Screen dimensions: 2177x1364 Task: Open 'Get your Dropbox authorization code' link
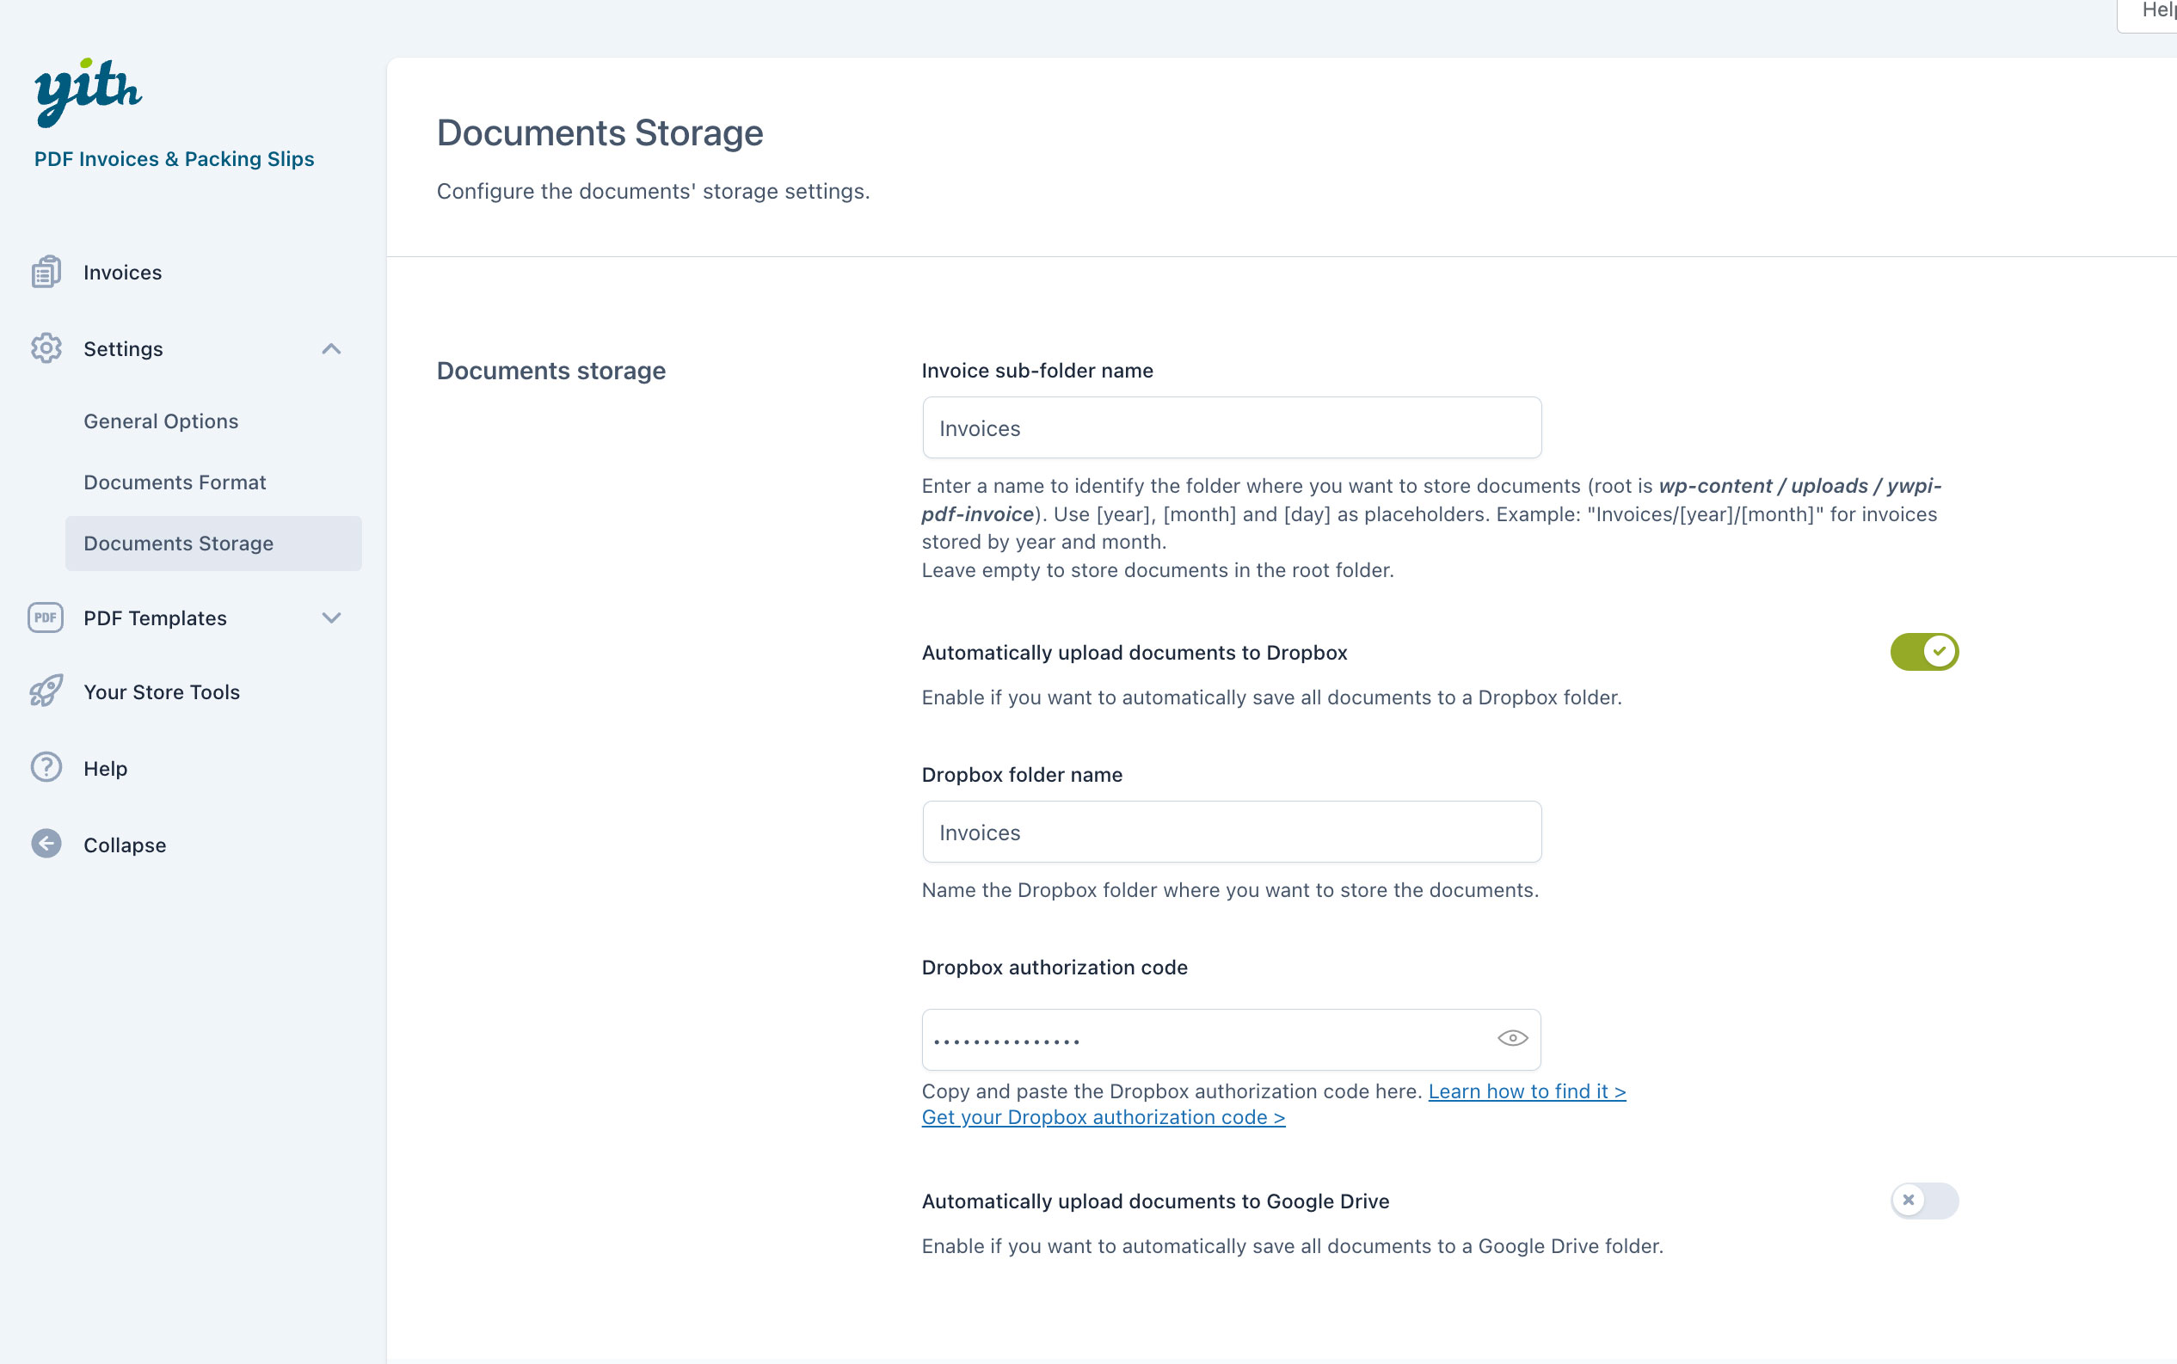1103,1118
